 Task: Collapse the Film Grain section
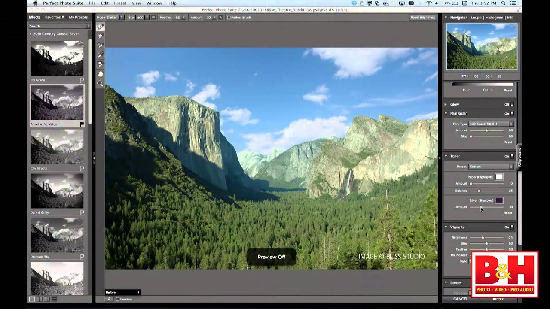point(446,114)
